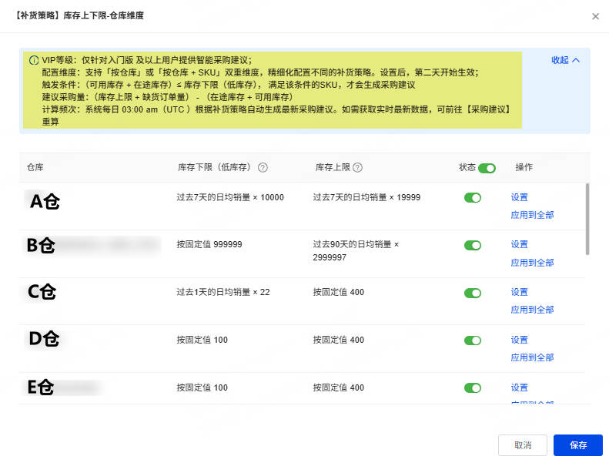Click the 库存上限 column header label
The image size is (609, 463).
click(x=333, y=167)
